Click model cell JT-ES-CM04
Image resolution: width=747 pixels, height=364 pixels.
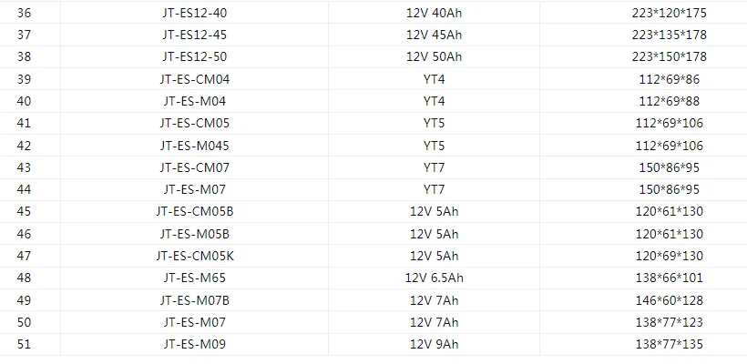point(194,79)
